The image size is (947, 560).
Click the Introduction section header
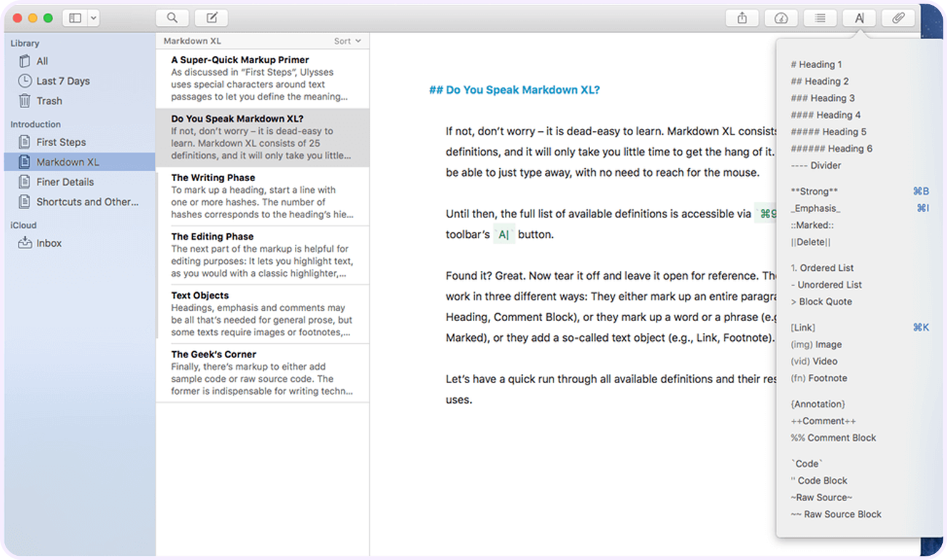coord(36,124)
